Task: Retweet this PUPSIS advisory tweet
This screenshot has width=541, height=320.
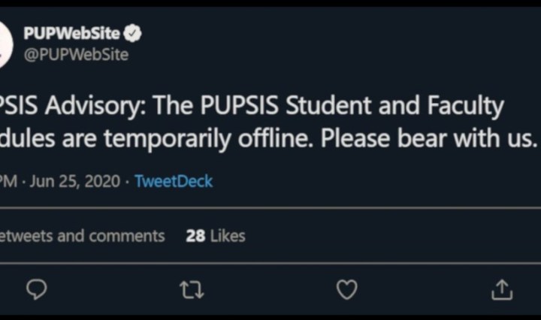Action: pyautogui.click(x=191, y=289)
